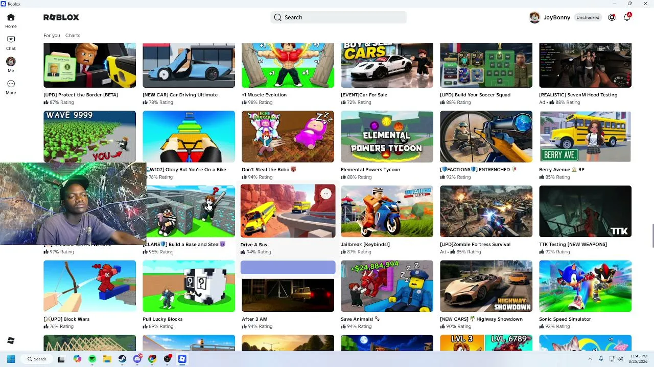654x367 pixels.
Task: Open the Block Wars thumbnail
Action: 89,286
